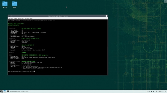Open the Trash desktop icon
Image resolution: width=167 pixels, height=93 pixels.
coord(15,5)
